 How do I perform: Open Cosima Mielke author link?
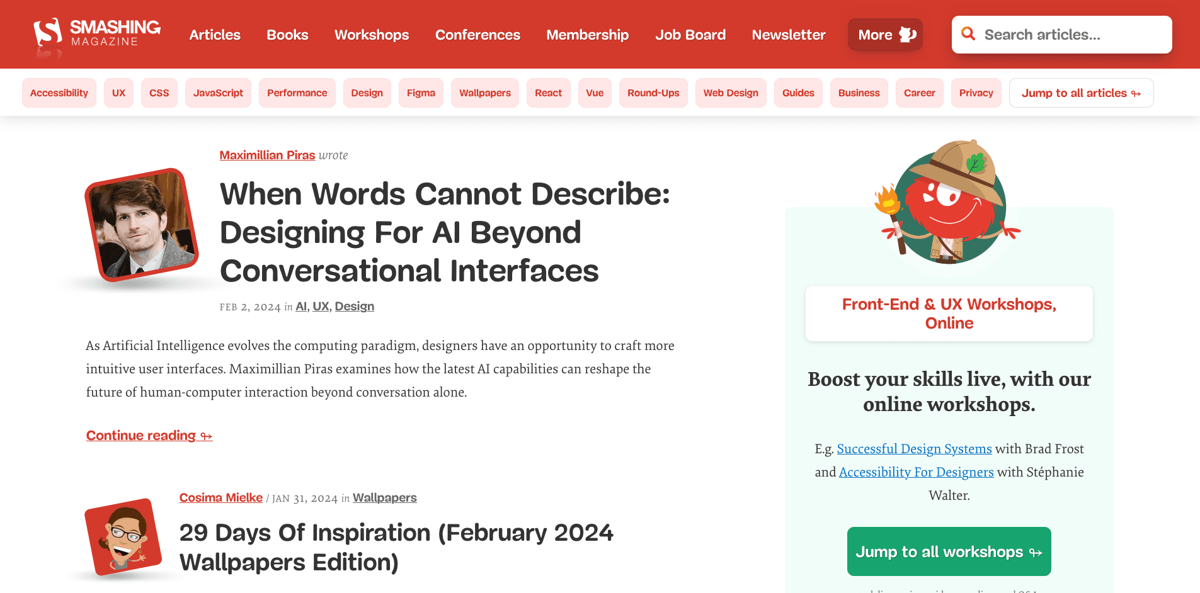(x=221, y=497)
